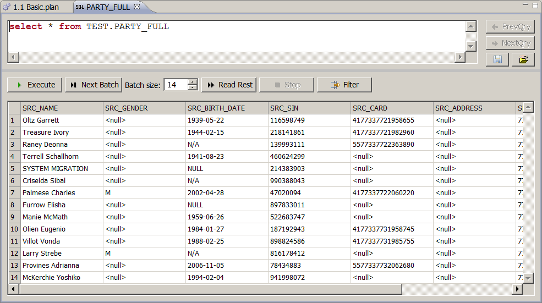Click the Next Batch button
This screenshot has width=542, height=303.
[94, 85]
